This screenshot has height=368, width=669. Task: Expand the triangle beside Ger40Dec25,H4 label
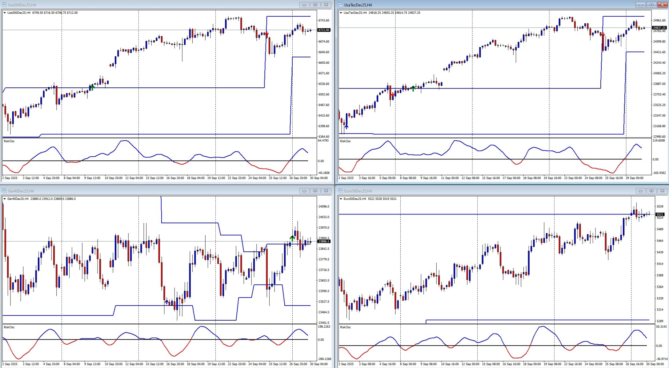(x=5, y=199)
